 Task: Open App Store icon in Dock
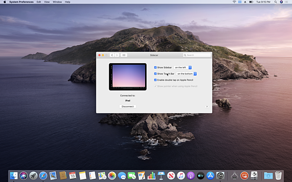tap(210, 176)
